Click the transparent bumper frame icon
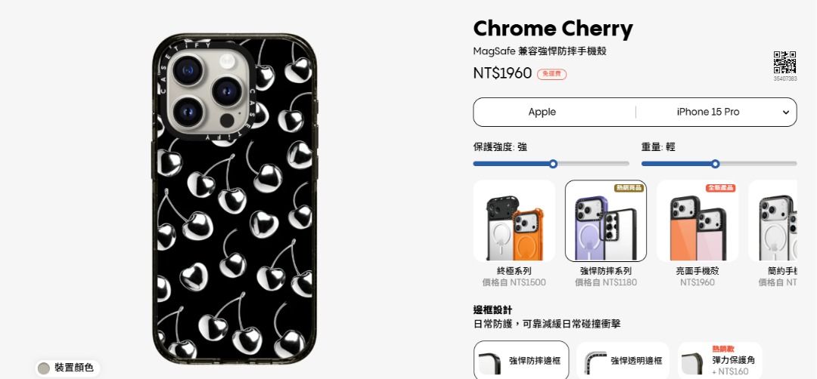This screenshot has width=817, height=379. tap(595, 362)
